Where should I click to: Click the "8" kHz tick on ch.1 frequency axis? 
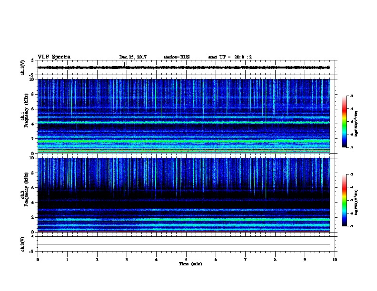[33, 94]
